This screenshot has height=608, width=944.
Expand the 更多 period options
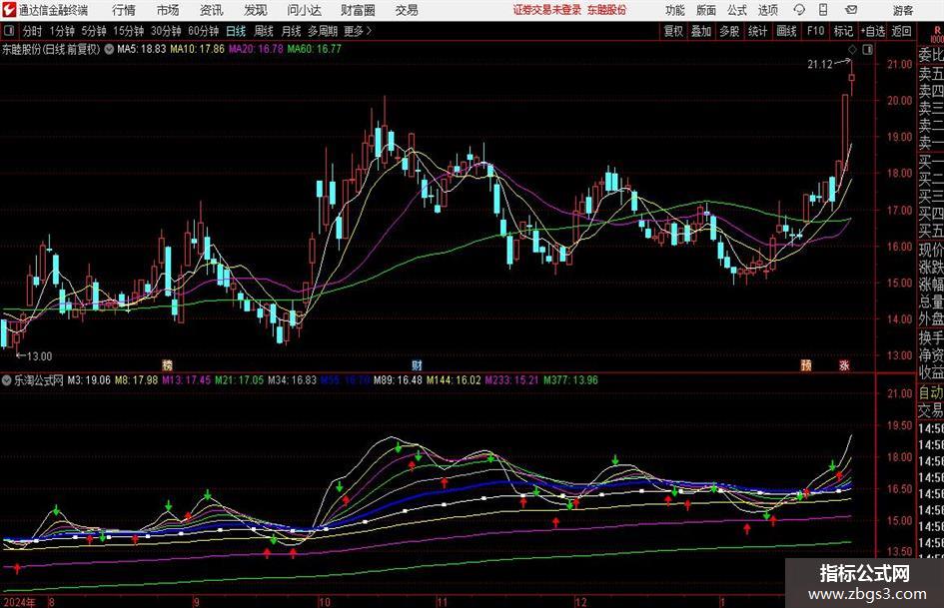[358, 31]
